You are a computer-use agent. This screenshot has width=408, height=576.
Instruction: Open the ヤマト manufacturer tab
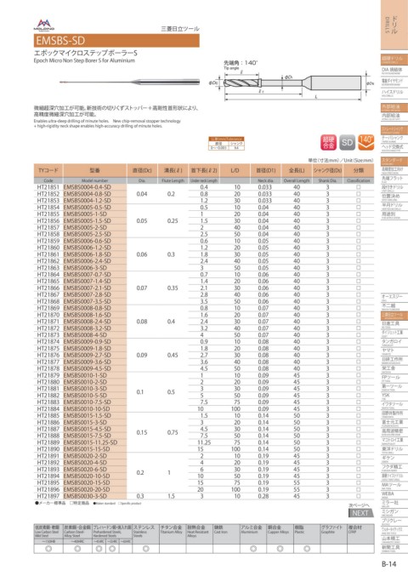[394, 351]
